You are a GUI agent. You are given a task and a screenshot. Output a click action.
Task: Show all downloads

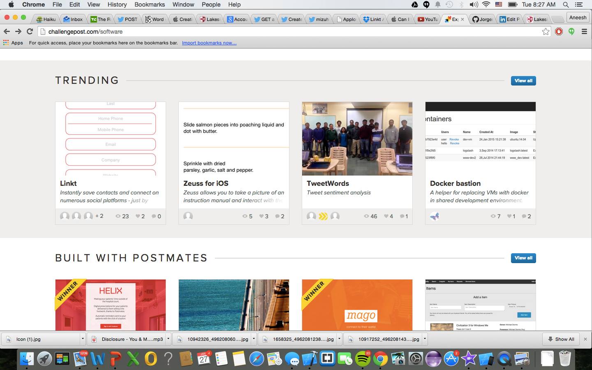(x=561, y=339)
